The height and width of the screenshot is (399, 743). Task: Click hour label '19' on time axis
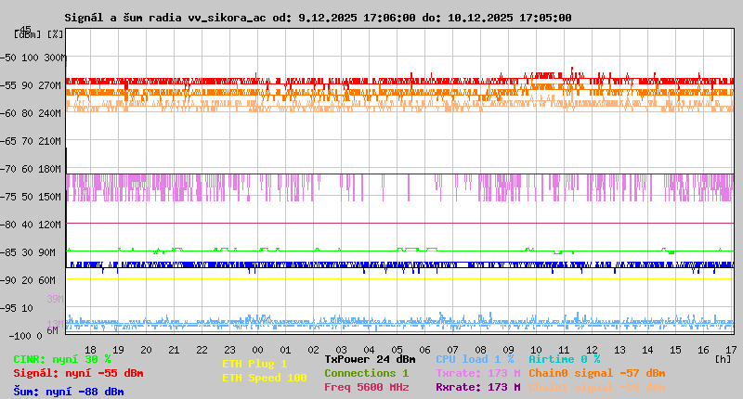[x=118, y=350]
